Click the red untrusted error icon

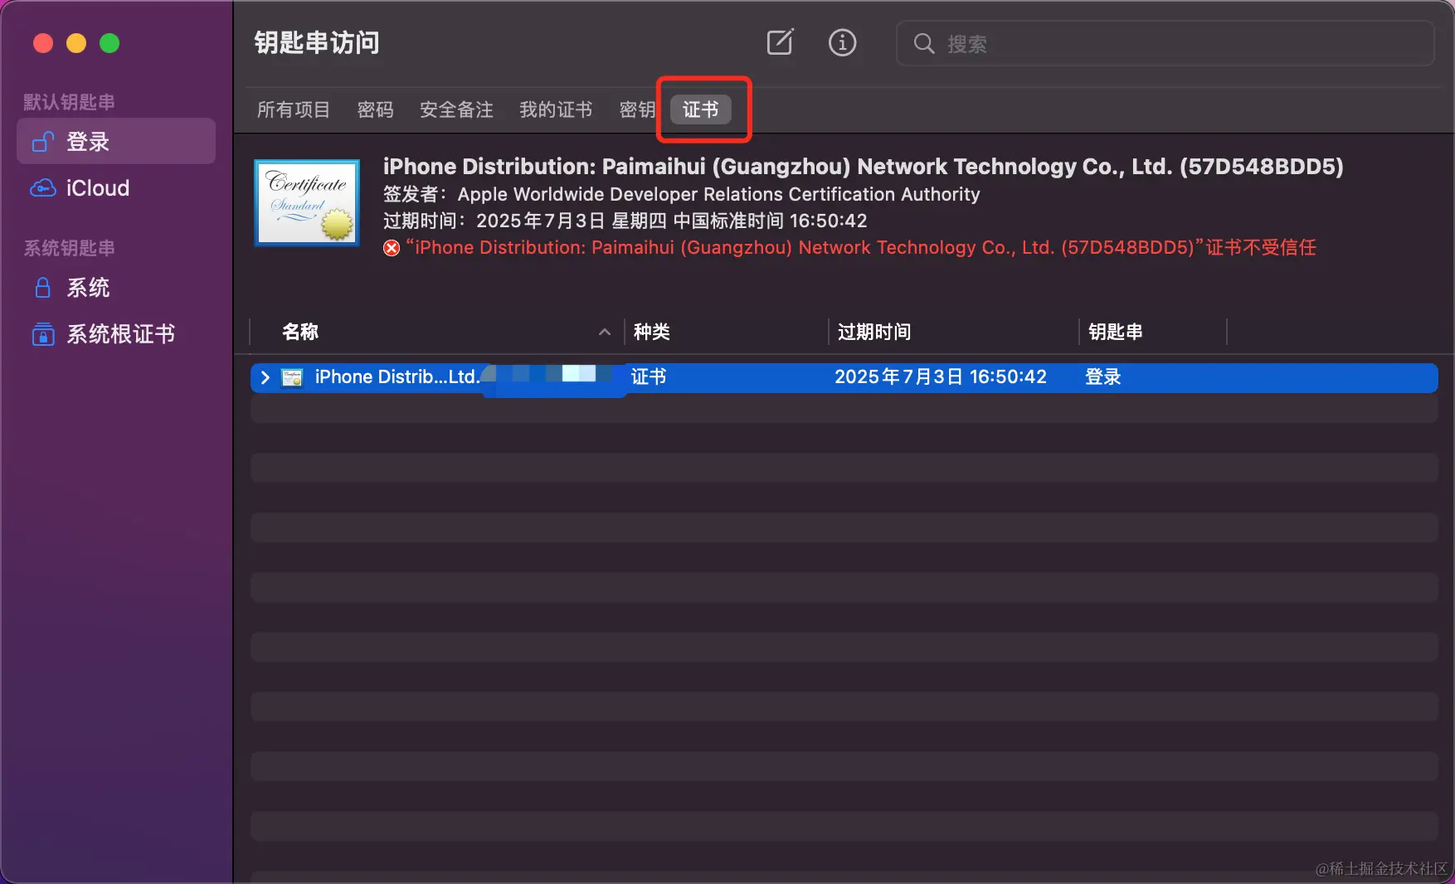(x=392, y=248)
